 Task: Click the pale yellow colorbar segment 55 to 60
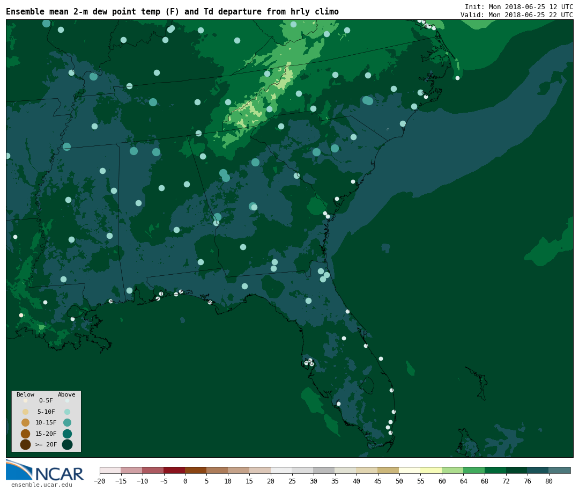click(432, 470)
